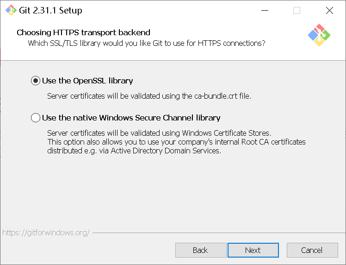This screenshot has height=265, width=346.
Task: Cancel the Git installation
Action: 312,250
